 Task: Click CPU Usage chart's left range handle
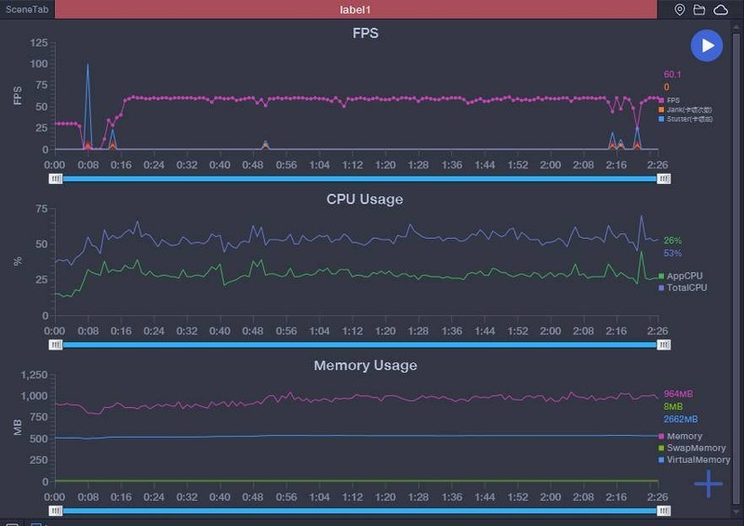click(56, 344)
